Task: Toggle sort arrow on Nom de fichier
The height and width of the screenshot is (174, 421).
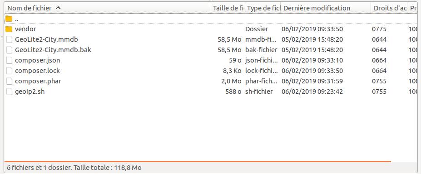Action: pos(58,8)
